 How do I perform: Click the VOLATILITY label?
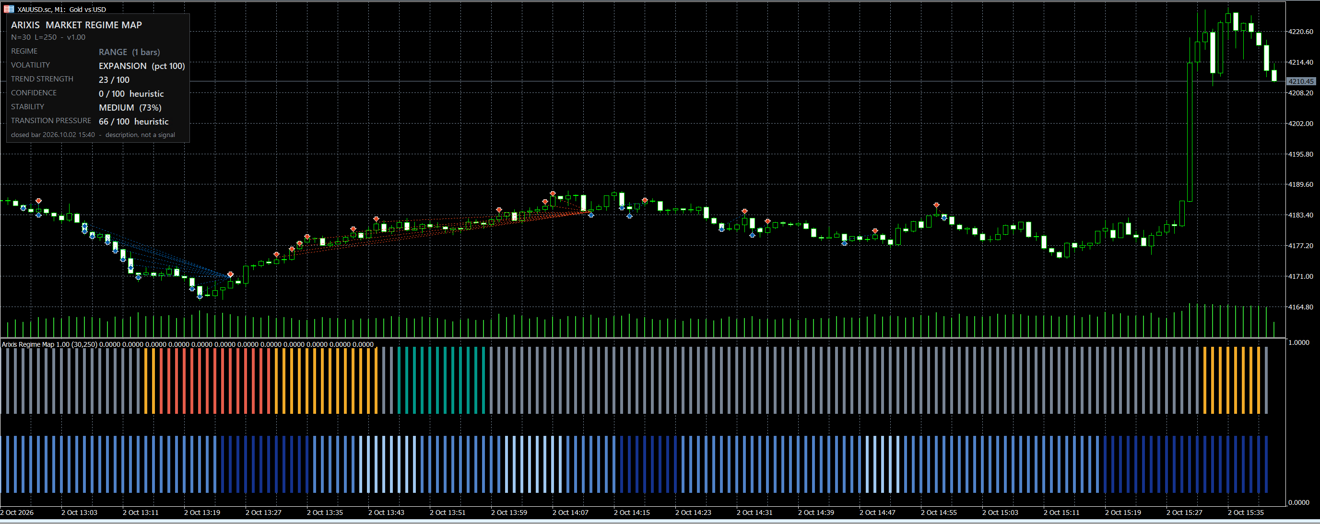[x=30, y=65]
